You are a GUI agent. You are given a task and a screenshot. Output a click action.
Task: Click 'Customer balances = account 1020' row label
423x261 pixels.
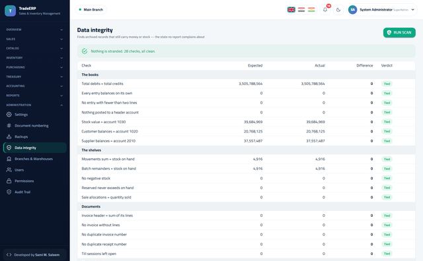110,131
